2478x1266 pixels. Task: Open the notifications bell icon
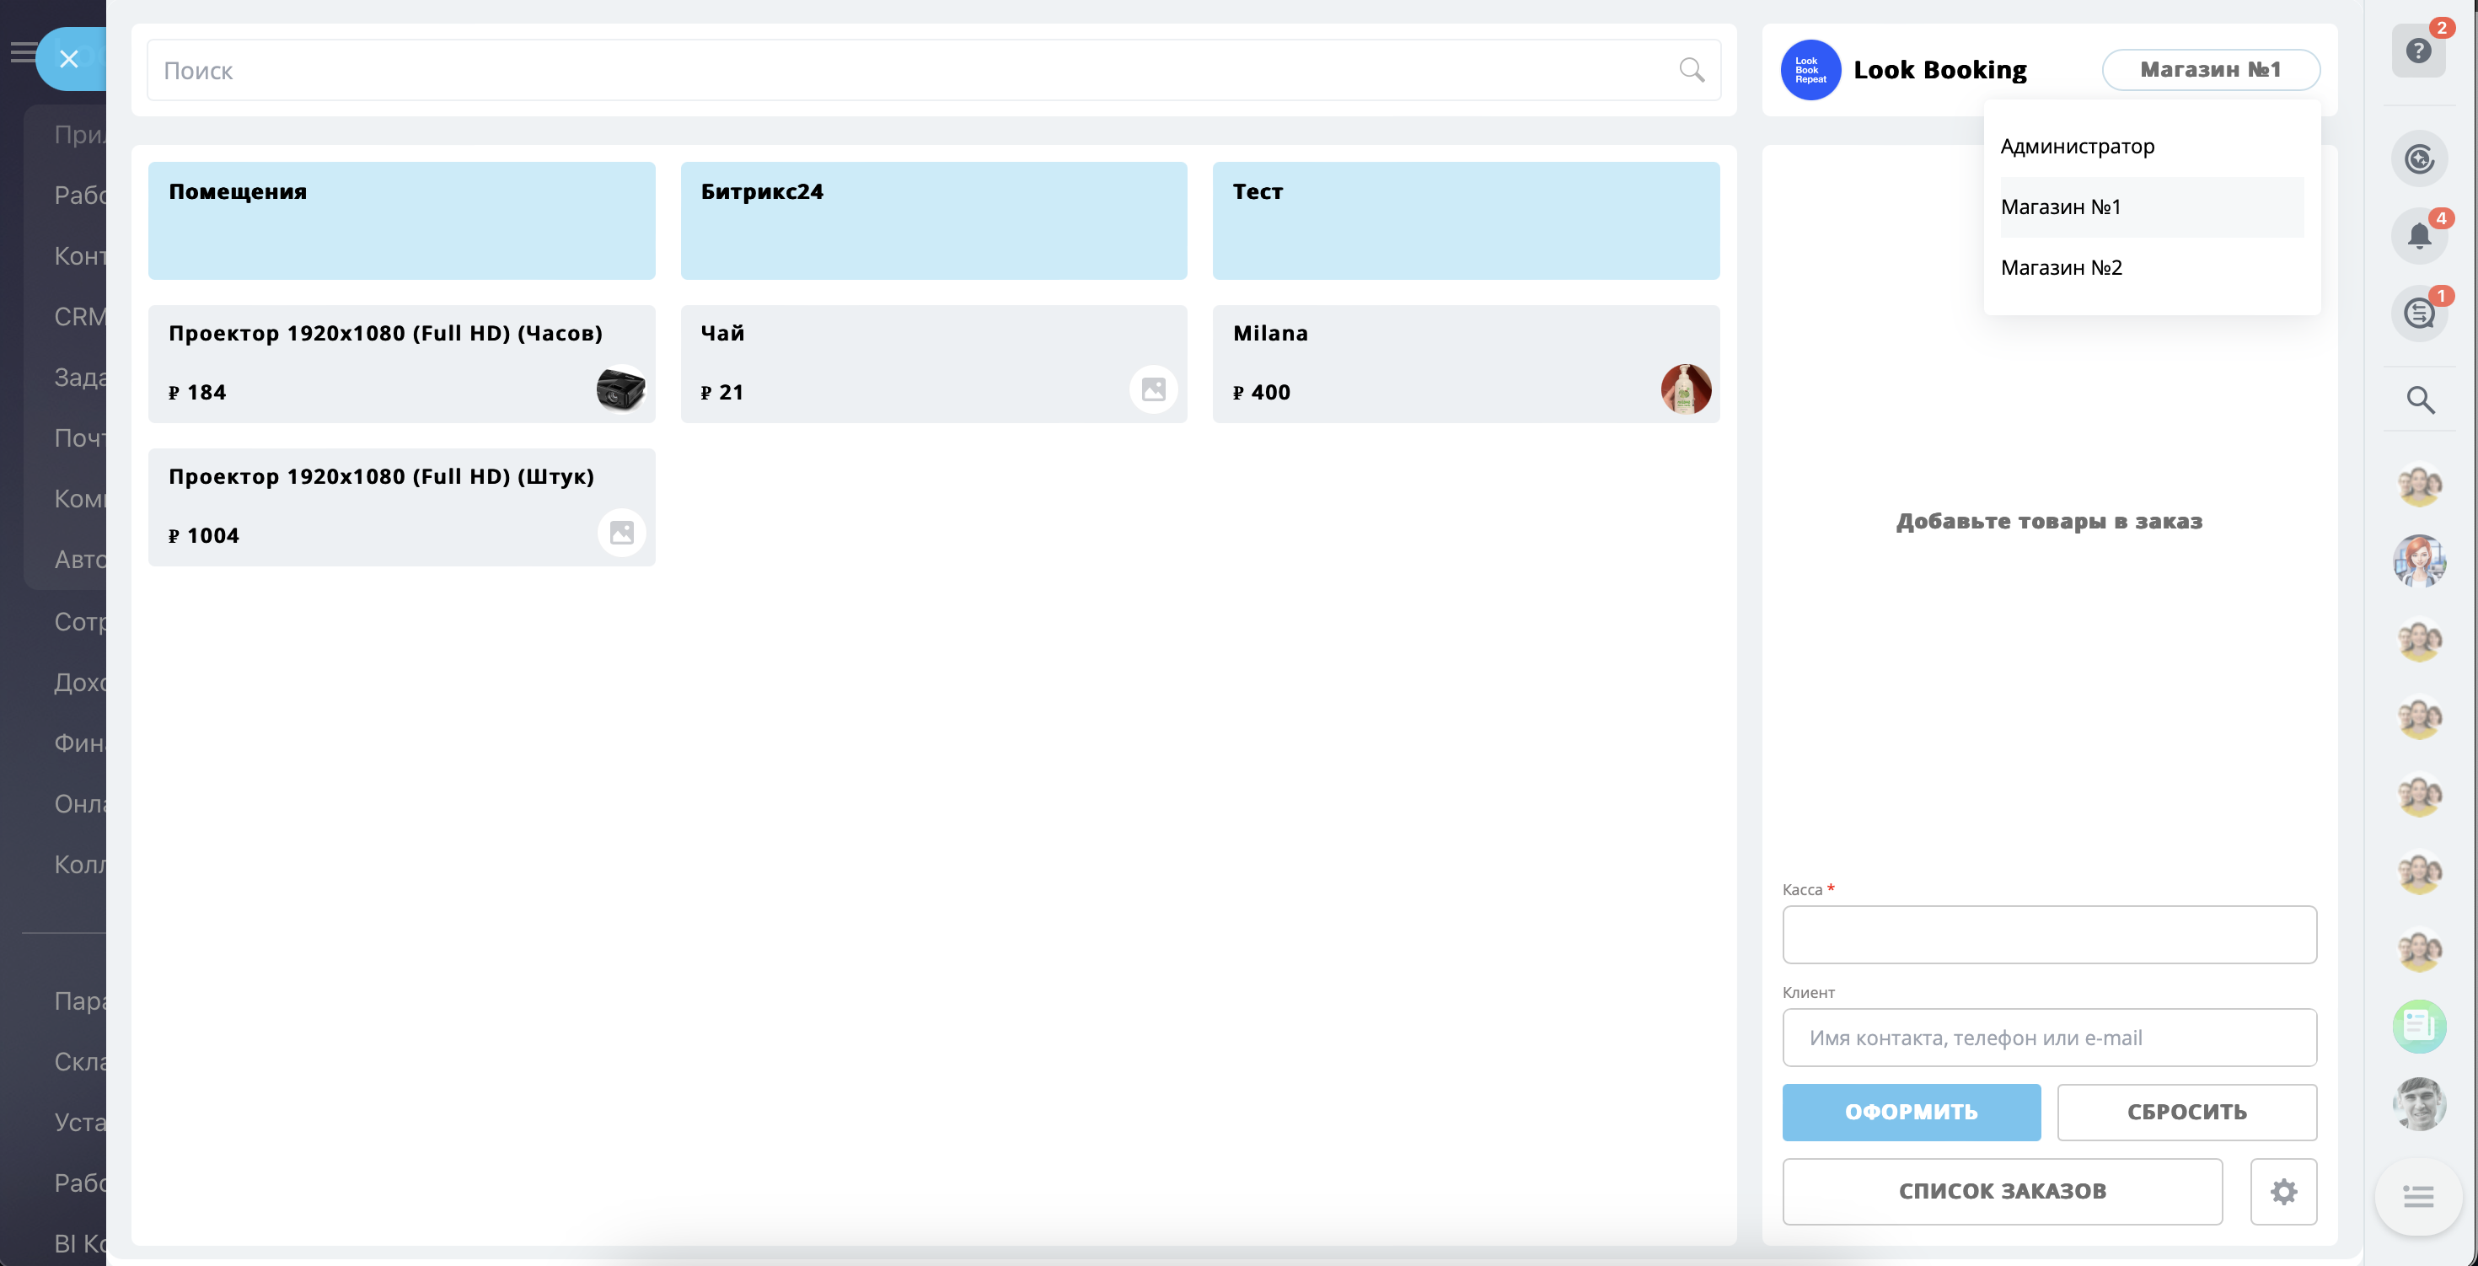pos(2418,236)
